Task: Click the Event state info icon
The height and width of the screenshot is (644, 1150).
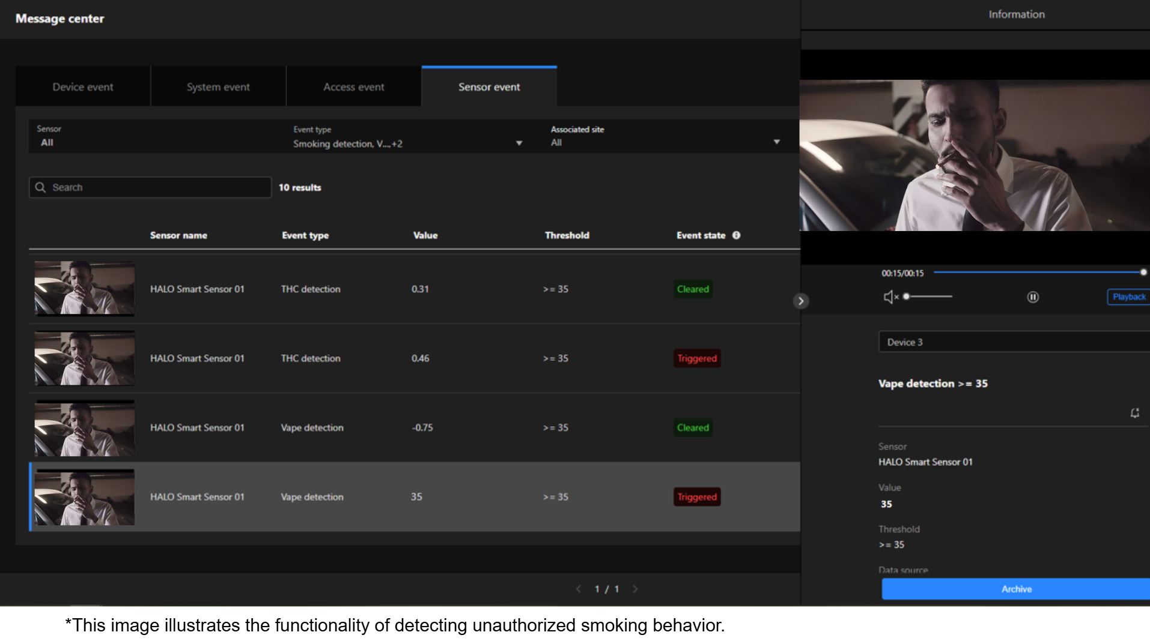Action: tap(736, 235)
